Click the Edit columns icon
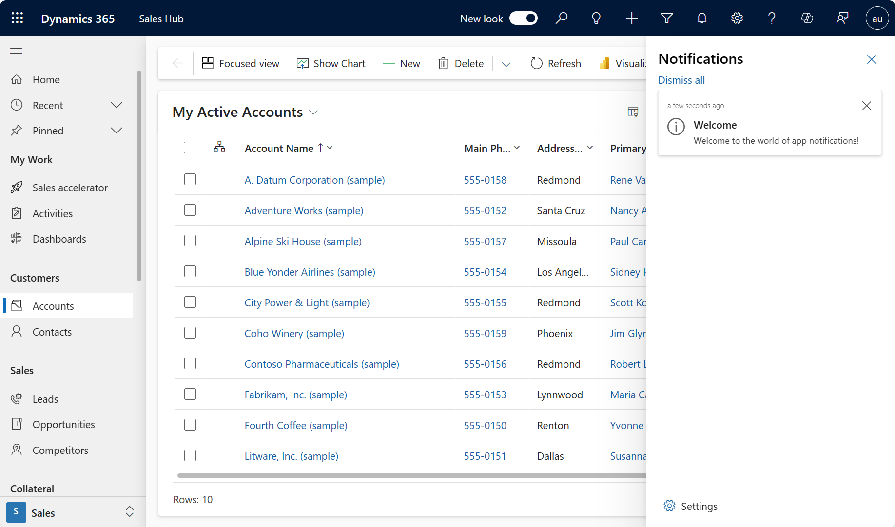This screenshot has width=895, height=527. 633,112
